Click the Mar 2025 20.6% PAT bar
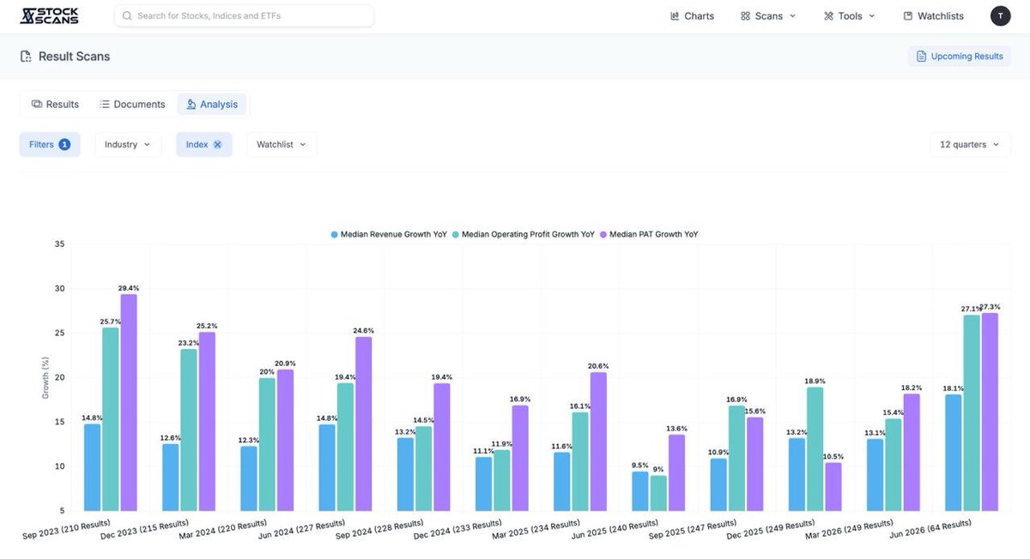Viewport: 1030px width, 559px height. click(599, 442)
